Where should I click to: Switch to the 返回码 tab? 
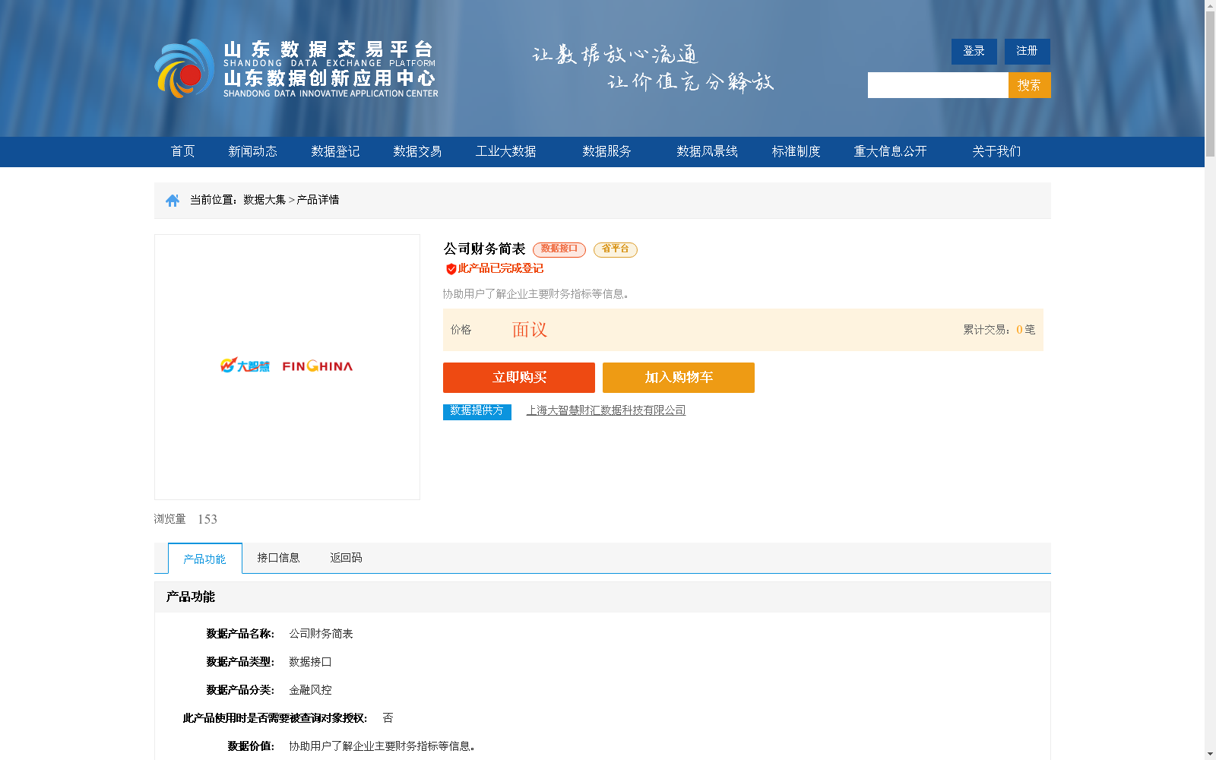(x=346, y=558)
